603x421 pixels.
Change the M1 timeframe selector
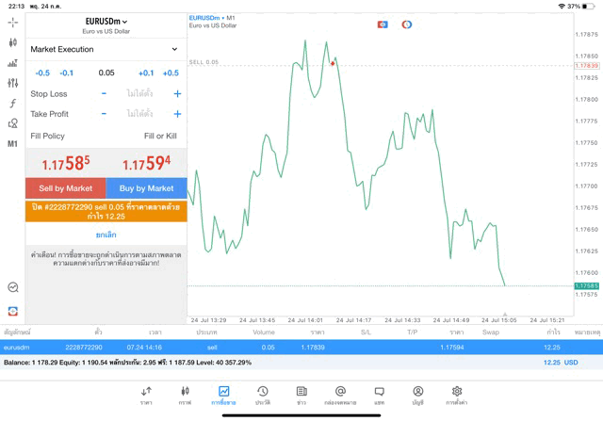pos(12,144)
